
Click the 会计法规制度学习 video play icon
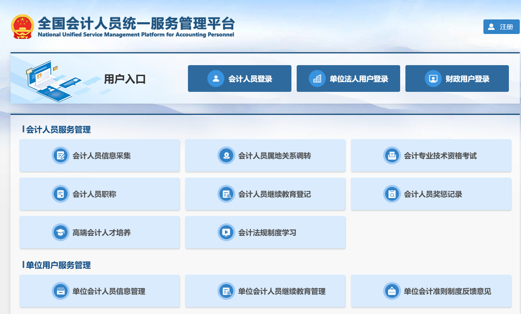226,233
